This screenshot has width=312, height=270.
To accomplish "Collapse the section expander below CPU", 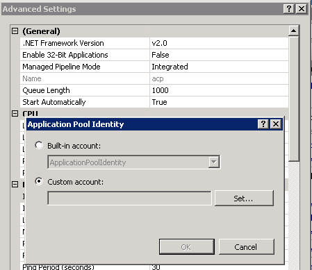I will (x=15, y=185).
